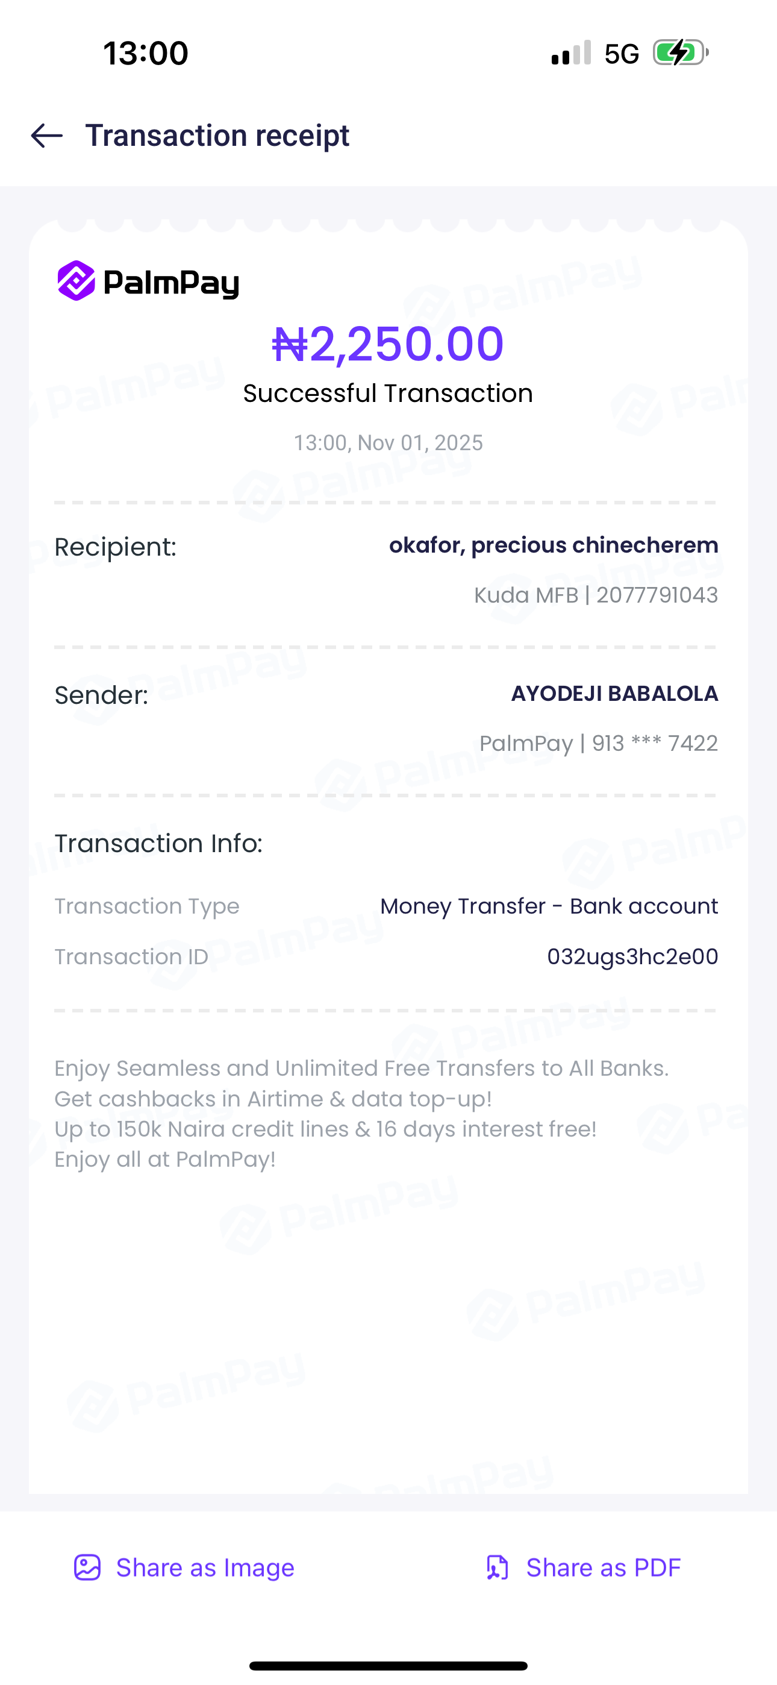Tap the back arrow icon

pos(47,136)
